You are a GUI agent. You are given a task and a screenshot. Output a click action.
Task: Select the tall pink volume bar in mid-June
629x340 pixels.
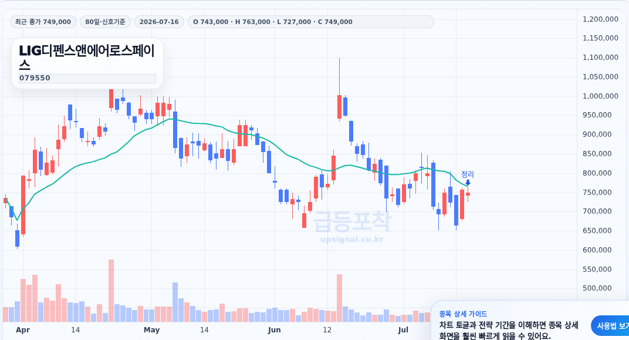pos(339,298)
